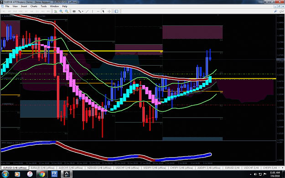Open the Windows Start menu
285x178 pixels.
tap(5, 174)
